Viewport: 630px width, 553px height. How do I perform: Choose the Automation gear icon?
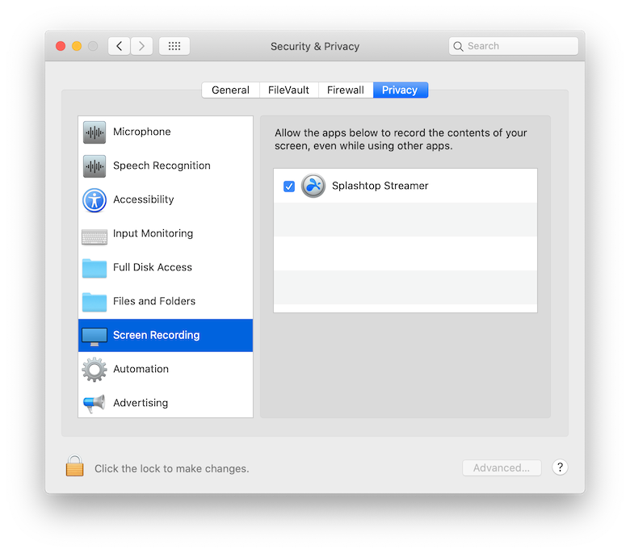tap(94, 370)
